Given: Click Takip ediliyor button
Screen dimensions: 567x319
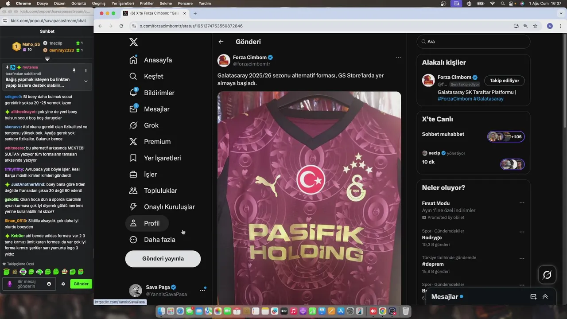Looking at the screenshot, I should 505,81.
